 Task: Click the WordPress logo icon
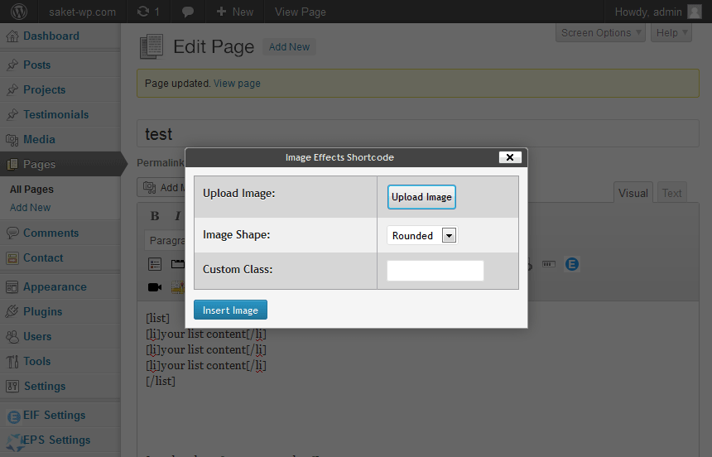point(18,12)
